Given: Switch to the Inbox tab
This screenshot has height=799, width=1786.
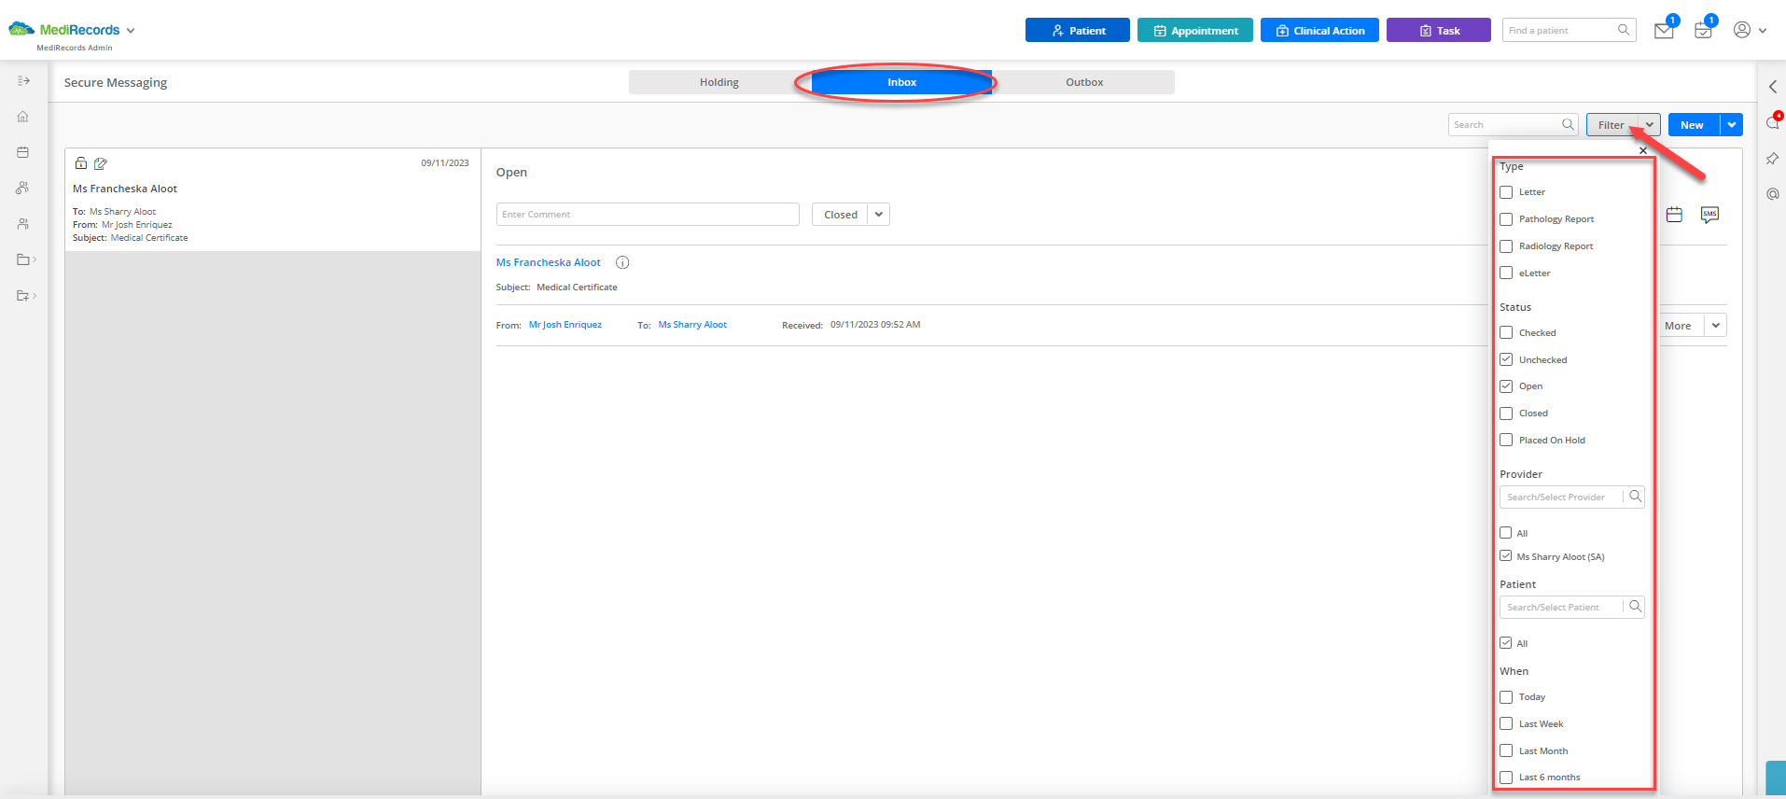Looking at the screenshot, I should [901, 82].
